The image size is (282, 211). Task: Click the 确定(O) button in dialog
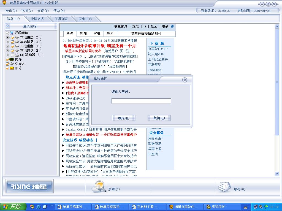click(124, 118)
